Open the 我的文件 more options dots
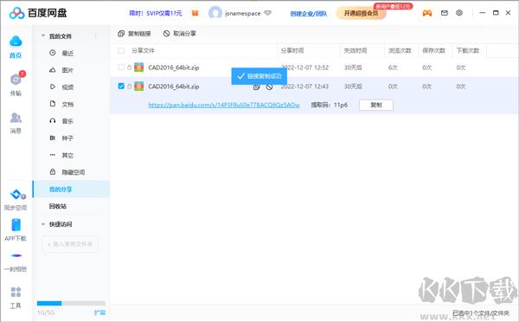519x322 pixels. point(96,35)
